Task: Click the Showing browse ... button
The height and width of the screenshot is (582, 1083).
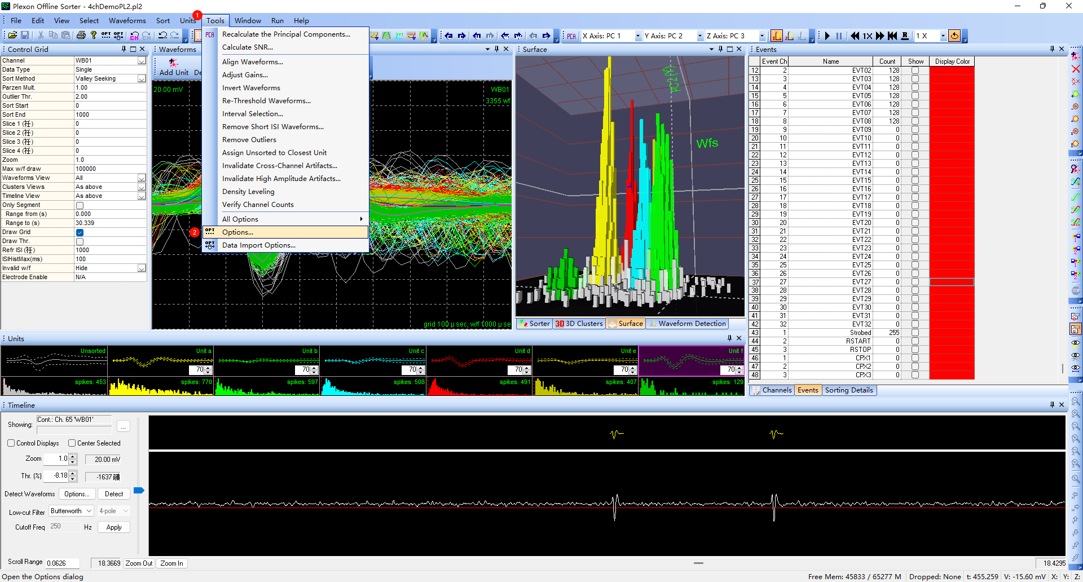Action: pos(124,426)
